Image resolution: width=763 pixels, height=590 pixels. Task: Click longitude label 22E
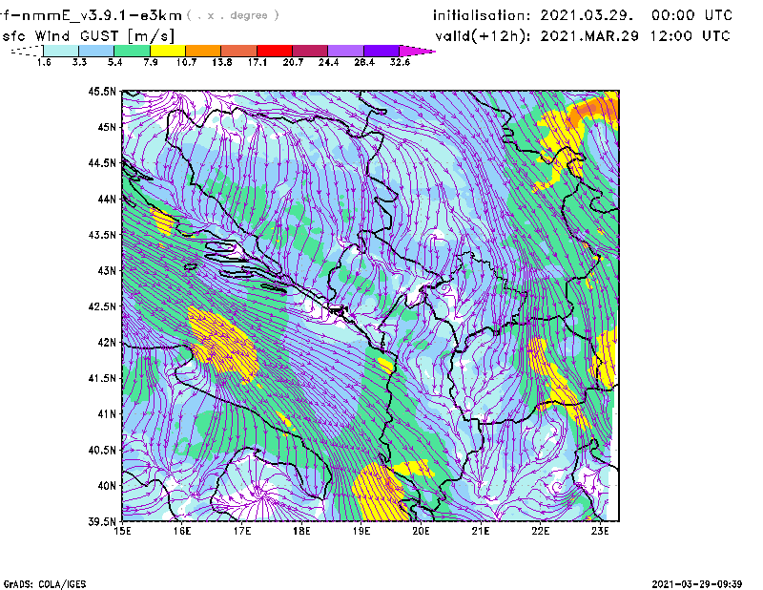pos(541,531)
